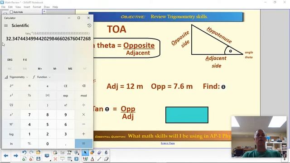290x163 pixels.
Task: Click the log button in Calculator
Action: pos(11,134)
